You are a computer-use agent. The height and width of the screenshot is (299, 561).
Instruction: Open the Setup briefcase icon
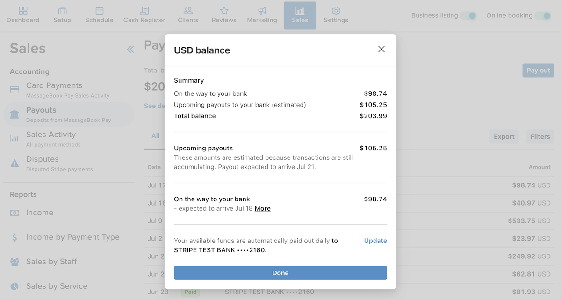[x=62, y=11]
